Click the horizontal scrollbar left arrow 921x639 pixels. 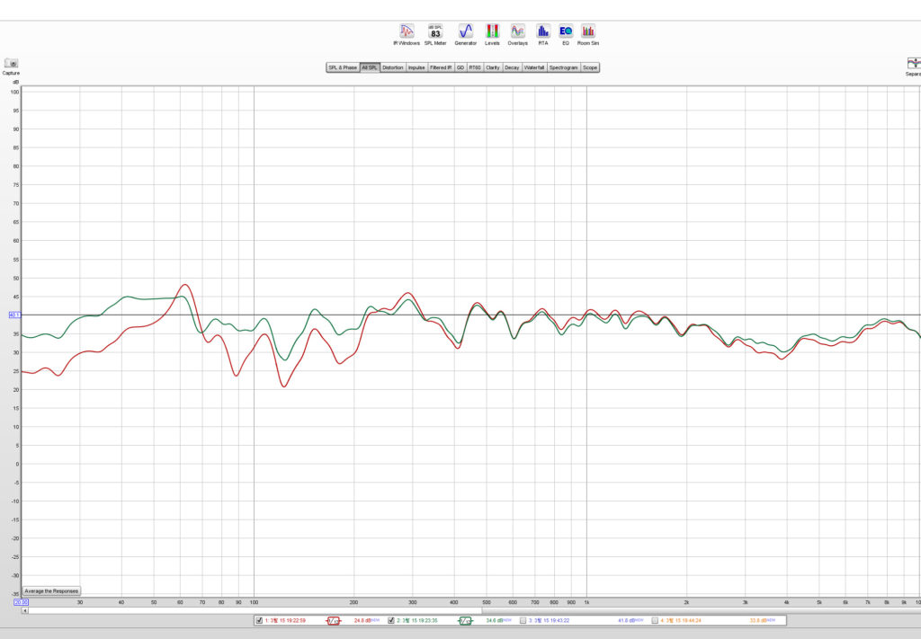25,610
